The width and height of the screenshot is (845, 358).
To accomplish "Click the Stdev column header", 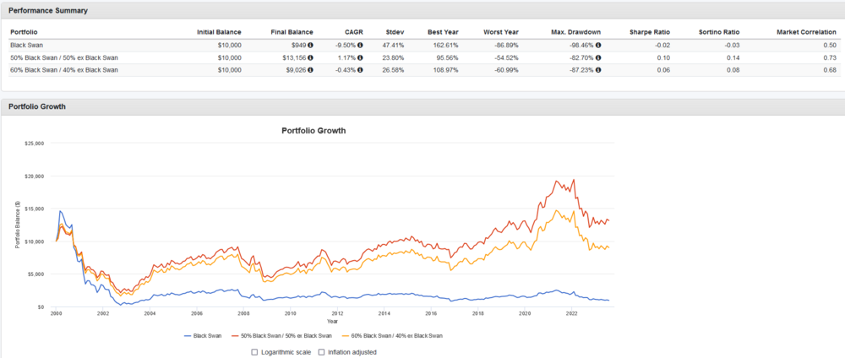I will 393,32.
